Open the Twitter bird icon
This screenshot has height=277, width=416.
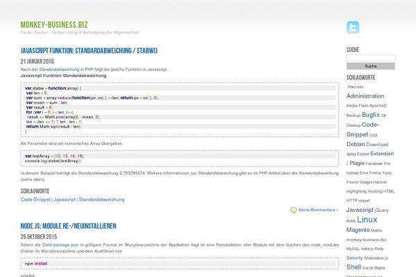click(x=353, y=27)
